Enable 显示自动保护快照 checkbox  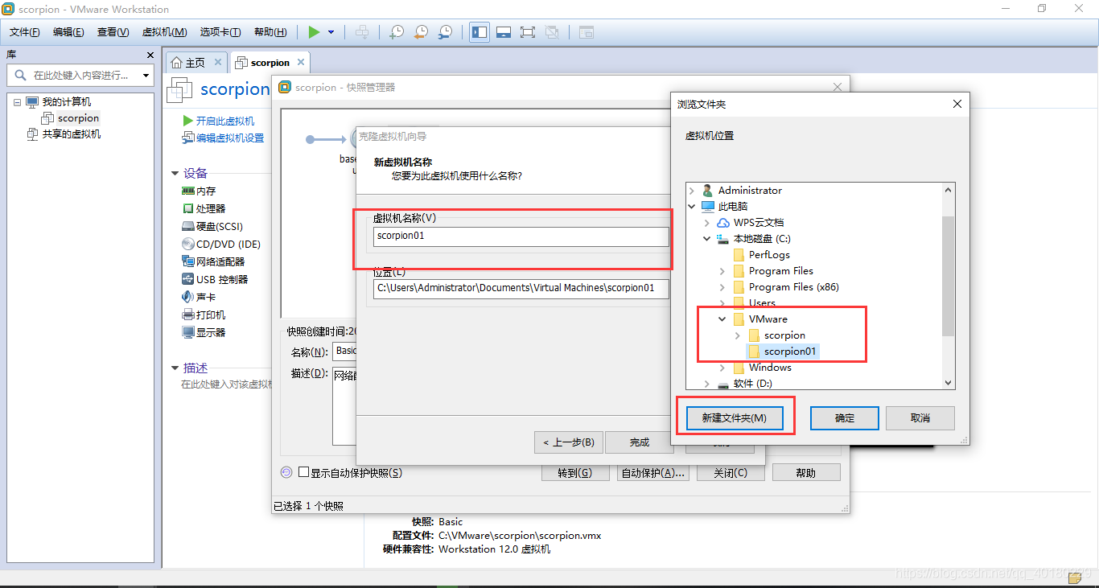click(x=303, y=473)
